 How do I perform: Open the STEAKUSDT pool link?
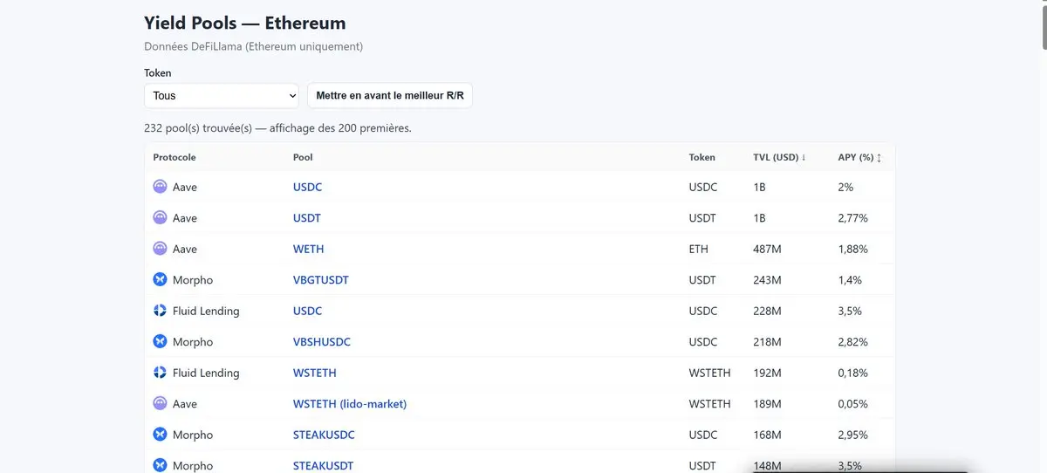(x=323, y=466)
